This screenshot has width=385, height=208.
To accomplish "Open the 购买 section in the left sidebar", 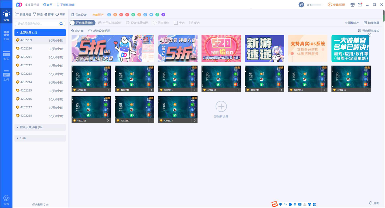I will click(6, 55).
